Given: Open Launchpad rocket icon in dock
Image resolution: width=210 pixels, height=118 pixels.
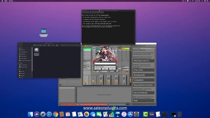Looking at the screenshot, I should (43, 114).
